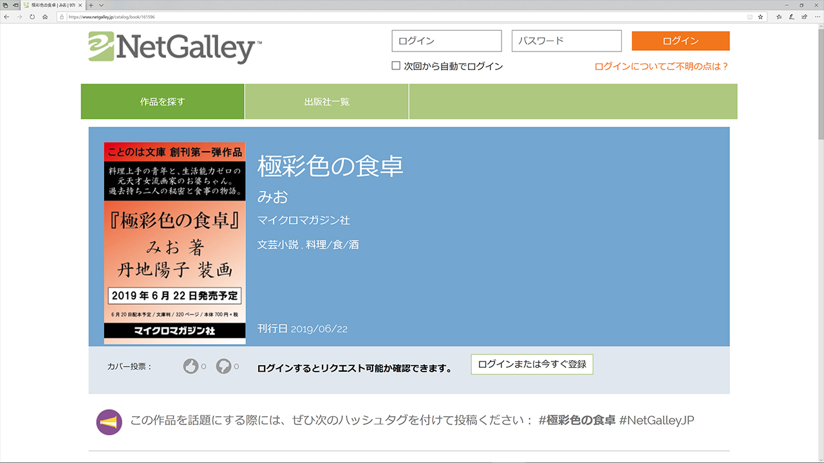Open the Favorites hub icon

(x=778, y=17)
